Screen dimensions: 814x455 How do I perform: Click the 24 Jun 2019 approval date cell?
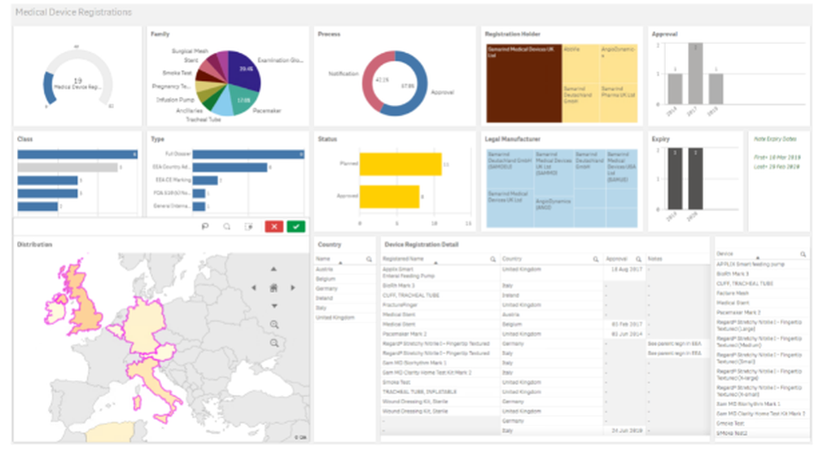(627, 431)
